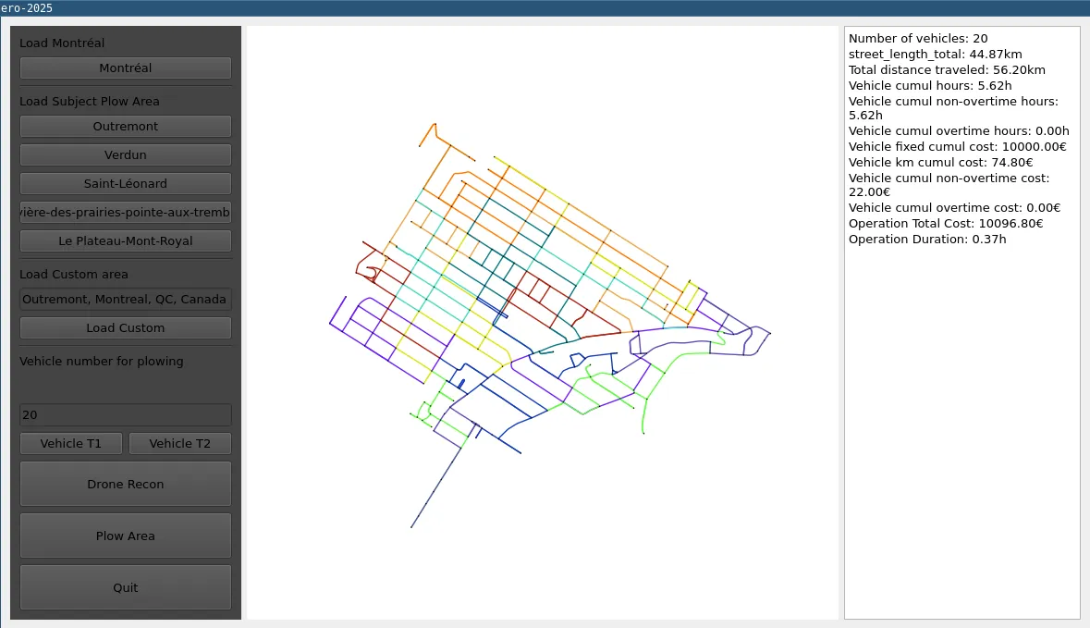1090x628 pixels.
Task: Run the Plow Area operation
Action: tap(125, 536)
